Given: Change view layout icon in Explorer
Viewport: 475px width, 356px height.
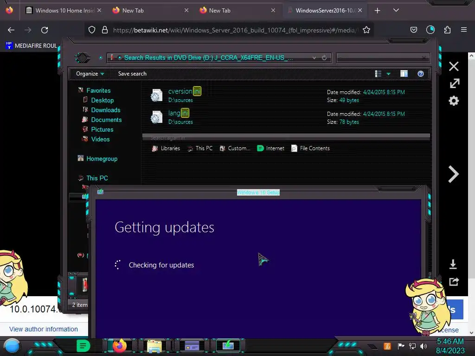Looking at the screenshot, I should pyautogui.click(x=378, y=74).
